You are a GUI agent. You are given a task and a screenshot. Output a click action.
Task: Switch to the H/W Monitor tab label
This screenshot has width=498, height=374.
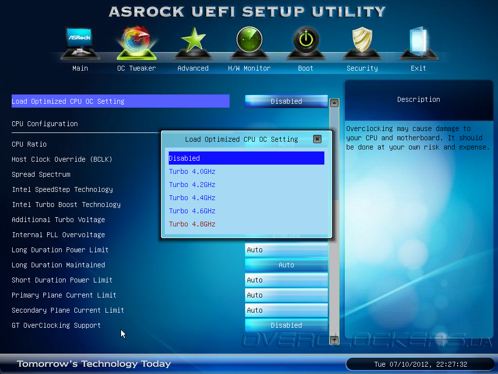[249, 68]
